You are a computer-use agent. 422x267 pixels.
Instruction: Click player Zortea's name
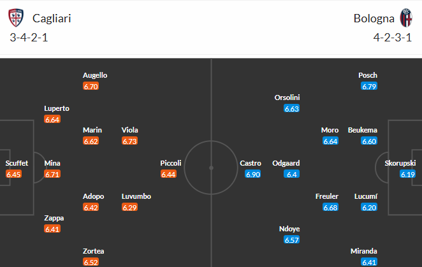click(94, 251)
